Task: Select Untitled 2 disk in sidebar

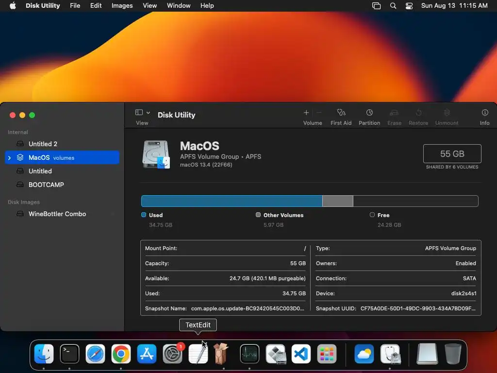Action: click(62, 144)
